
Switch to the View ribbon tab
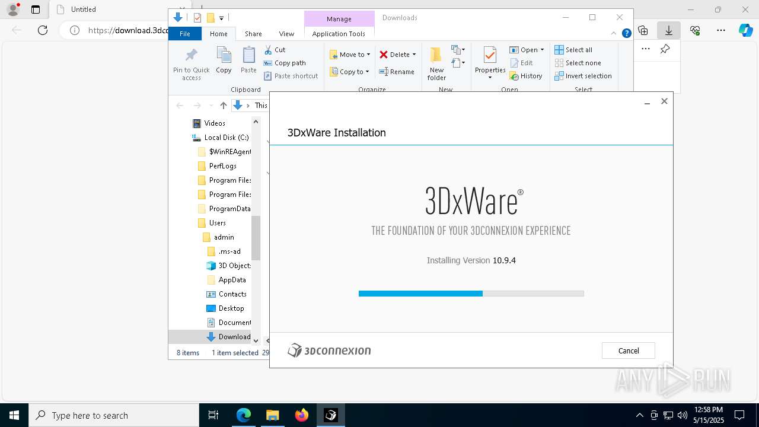286,34
